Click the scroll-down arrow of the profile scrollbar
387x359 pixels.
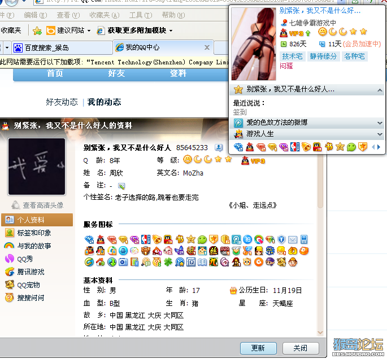point(320,332)
